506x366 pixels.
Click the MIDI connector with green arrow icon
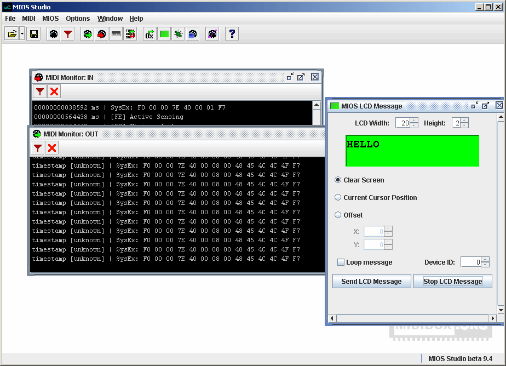88,34
